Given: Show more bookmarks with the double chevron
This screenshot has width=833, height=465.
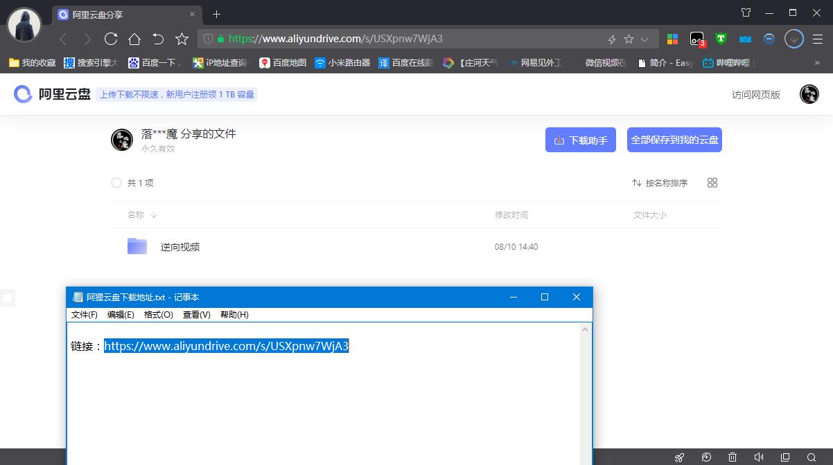Looking at the screenshot, I should coord(817,62).
